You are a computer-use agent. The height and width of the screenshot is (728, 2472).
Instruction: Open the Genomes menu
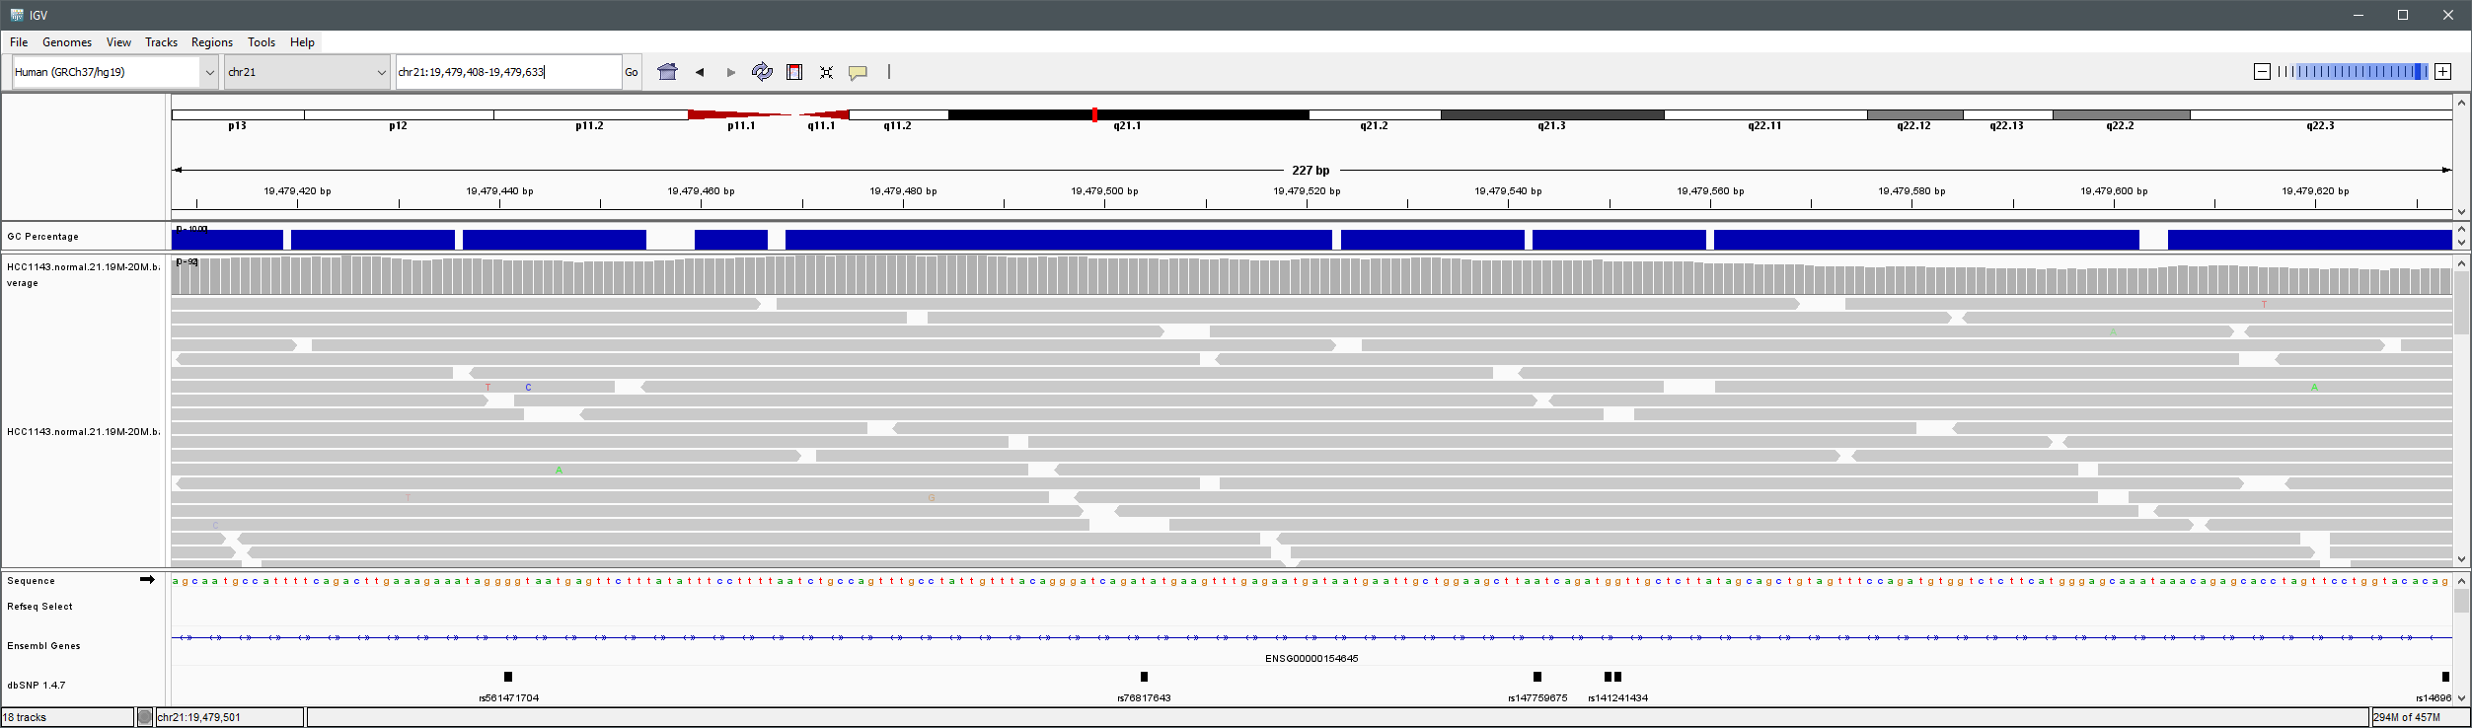click(x=66, y=42)
